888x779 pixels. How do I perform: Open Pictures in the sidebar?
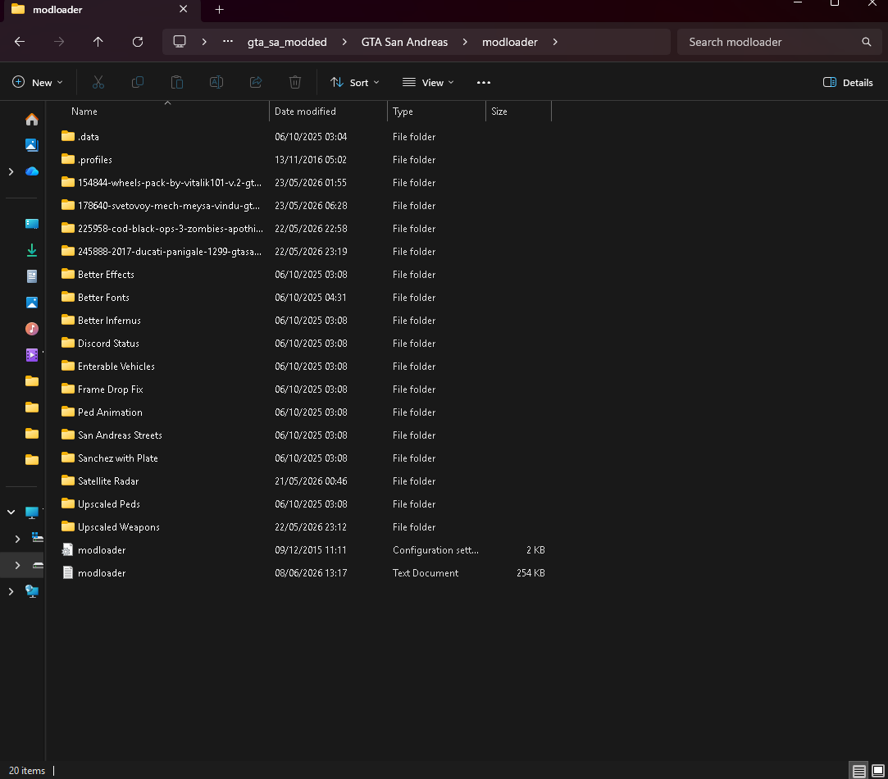[x=32, y=303]
